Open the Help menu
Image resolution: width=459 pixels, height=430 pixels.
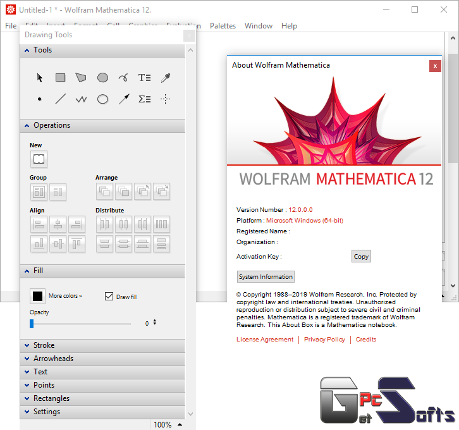[x=289, y=26]
